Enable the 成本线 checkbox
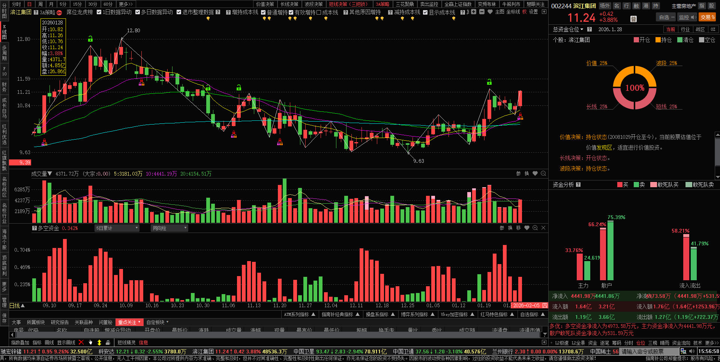Viewport: 720px width, 362px height. (x=319, y=12)
